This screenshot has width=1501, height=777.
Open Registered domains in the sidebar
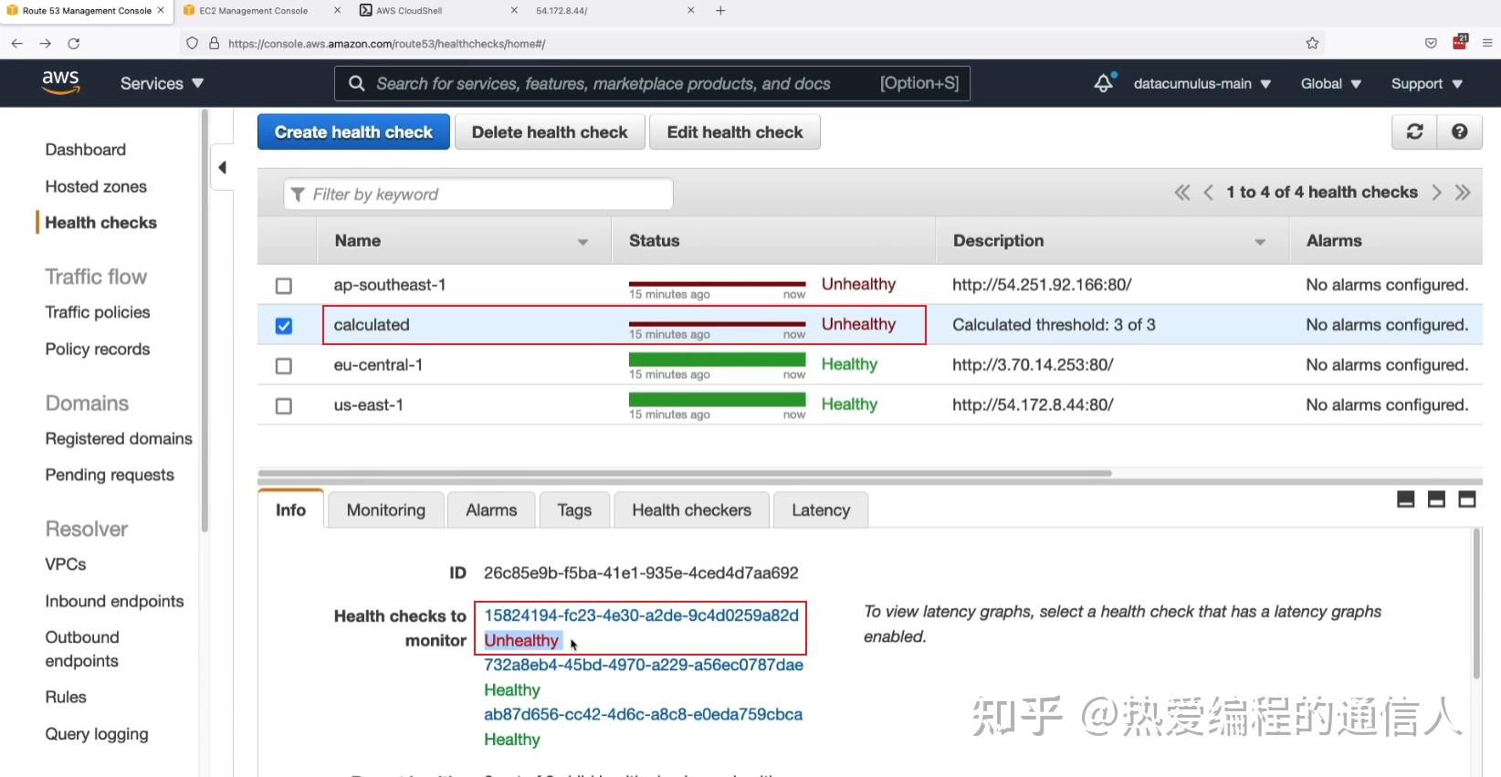pos(119,438)
